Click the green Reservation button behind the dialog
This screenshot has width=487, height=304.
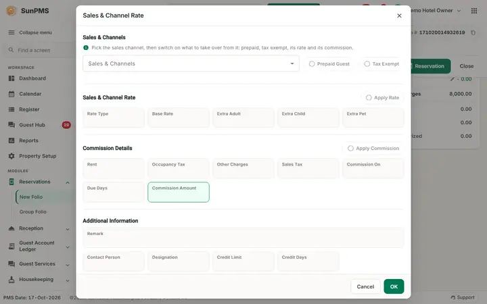click(x=430, y=66)
